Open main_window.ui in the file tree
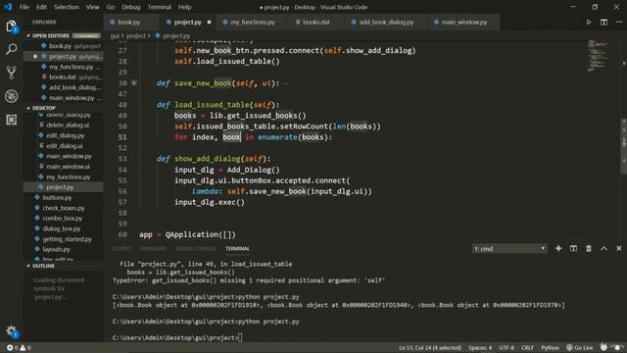Screen dimensions: 627x353 pyautogui.click(x=63, y=166)
